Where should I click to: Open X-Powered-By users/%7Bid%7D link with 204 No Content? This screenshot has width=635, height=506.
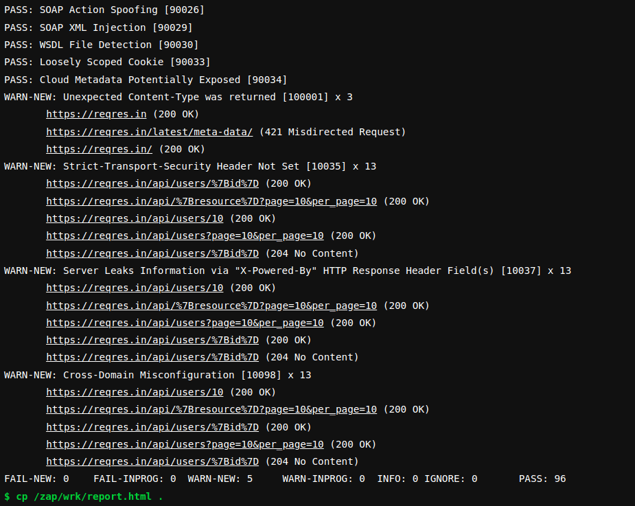152,357
